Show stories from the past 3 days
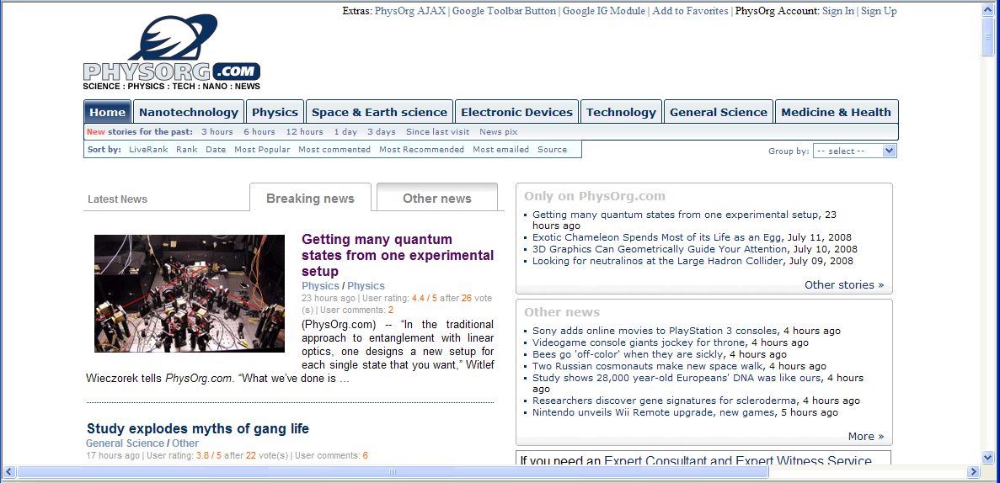This screenshot has height=483, width=1000. (382, 132)
